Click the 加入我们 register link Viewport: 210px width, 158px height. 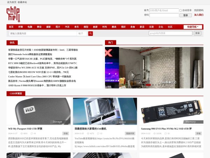tap(198, 15)
